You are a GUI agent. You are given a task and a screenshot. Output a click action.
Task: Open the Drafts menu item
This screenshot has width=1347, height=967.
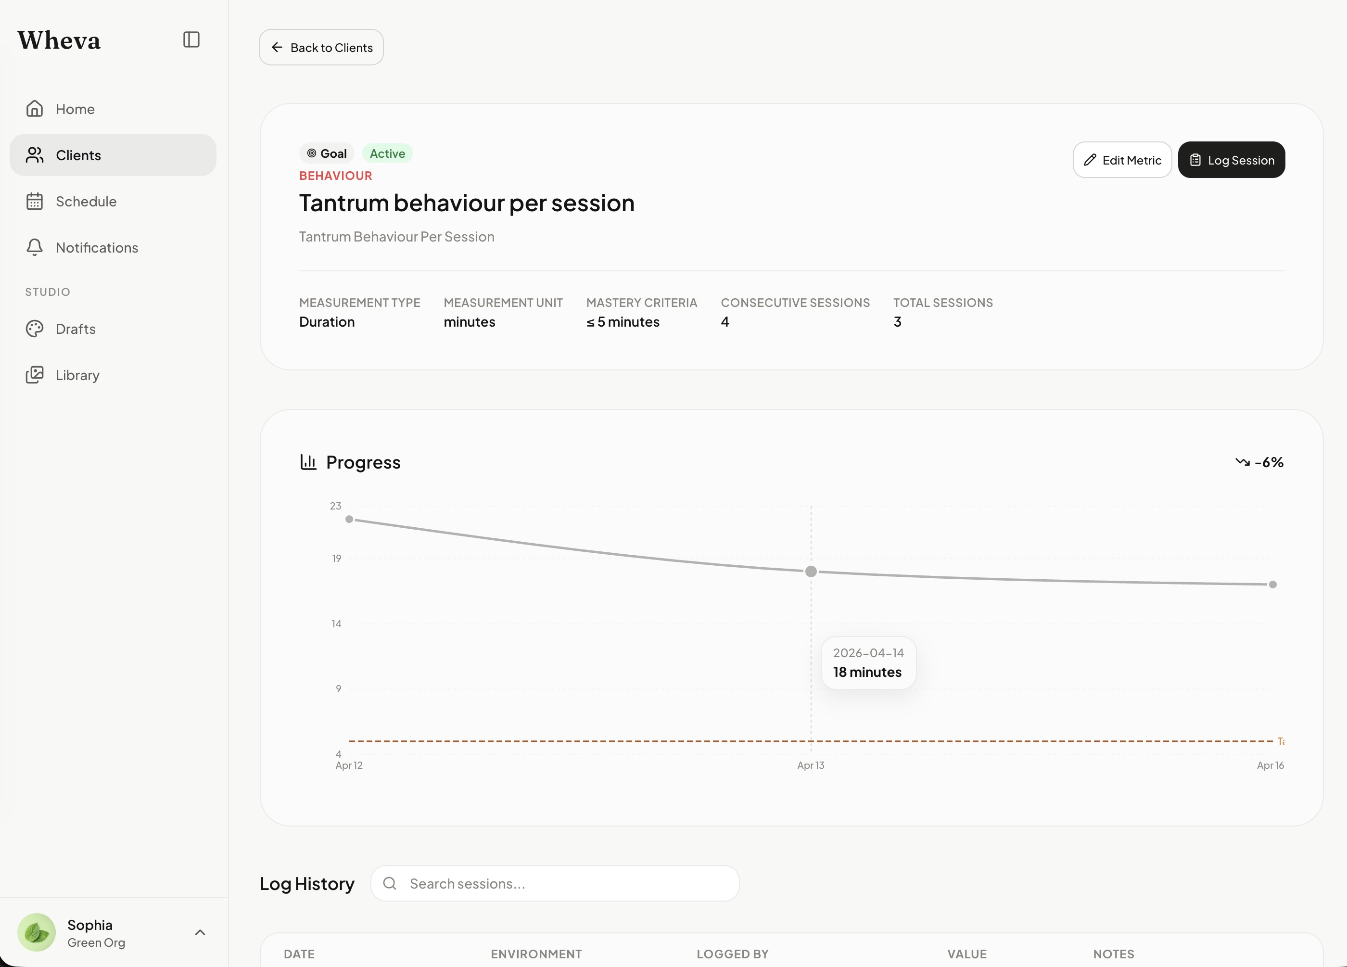[113, 329]
